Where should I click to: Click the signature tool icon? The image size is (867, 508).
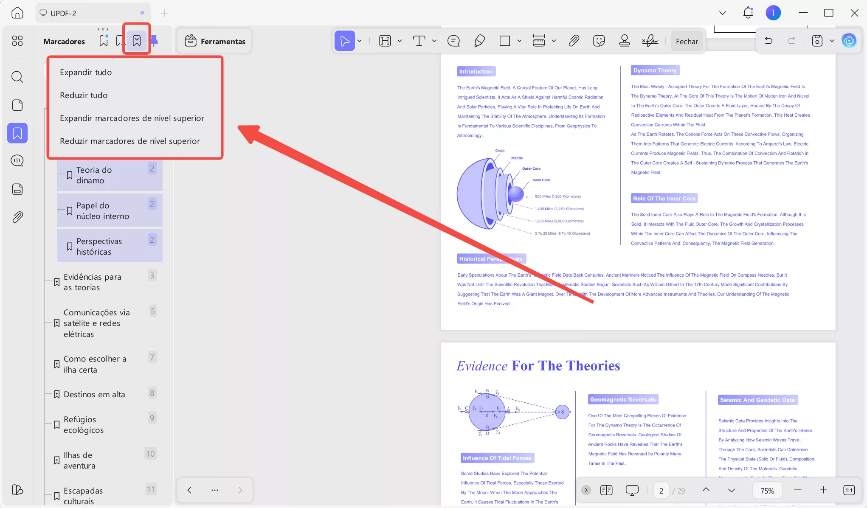click(x=650, y=41)
